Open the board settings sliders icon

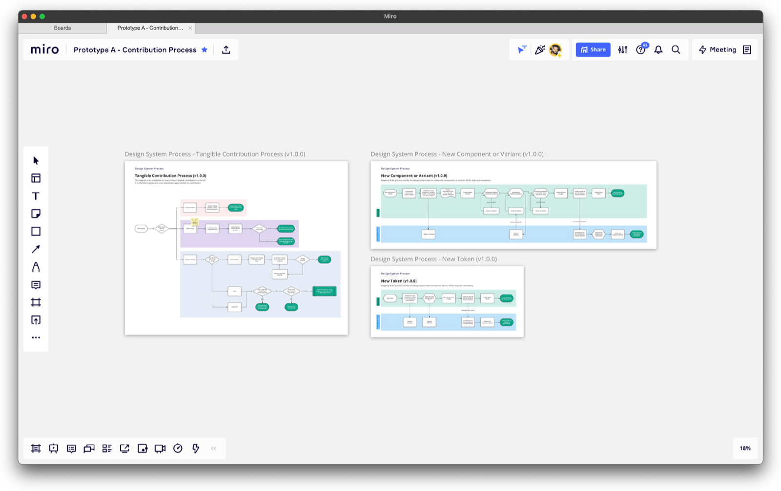pyautogui.click(x=623, y=50)
